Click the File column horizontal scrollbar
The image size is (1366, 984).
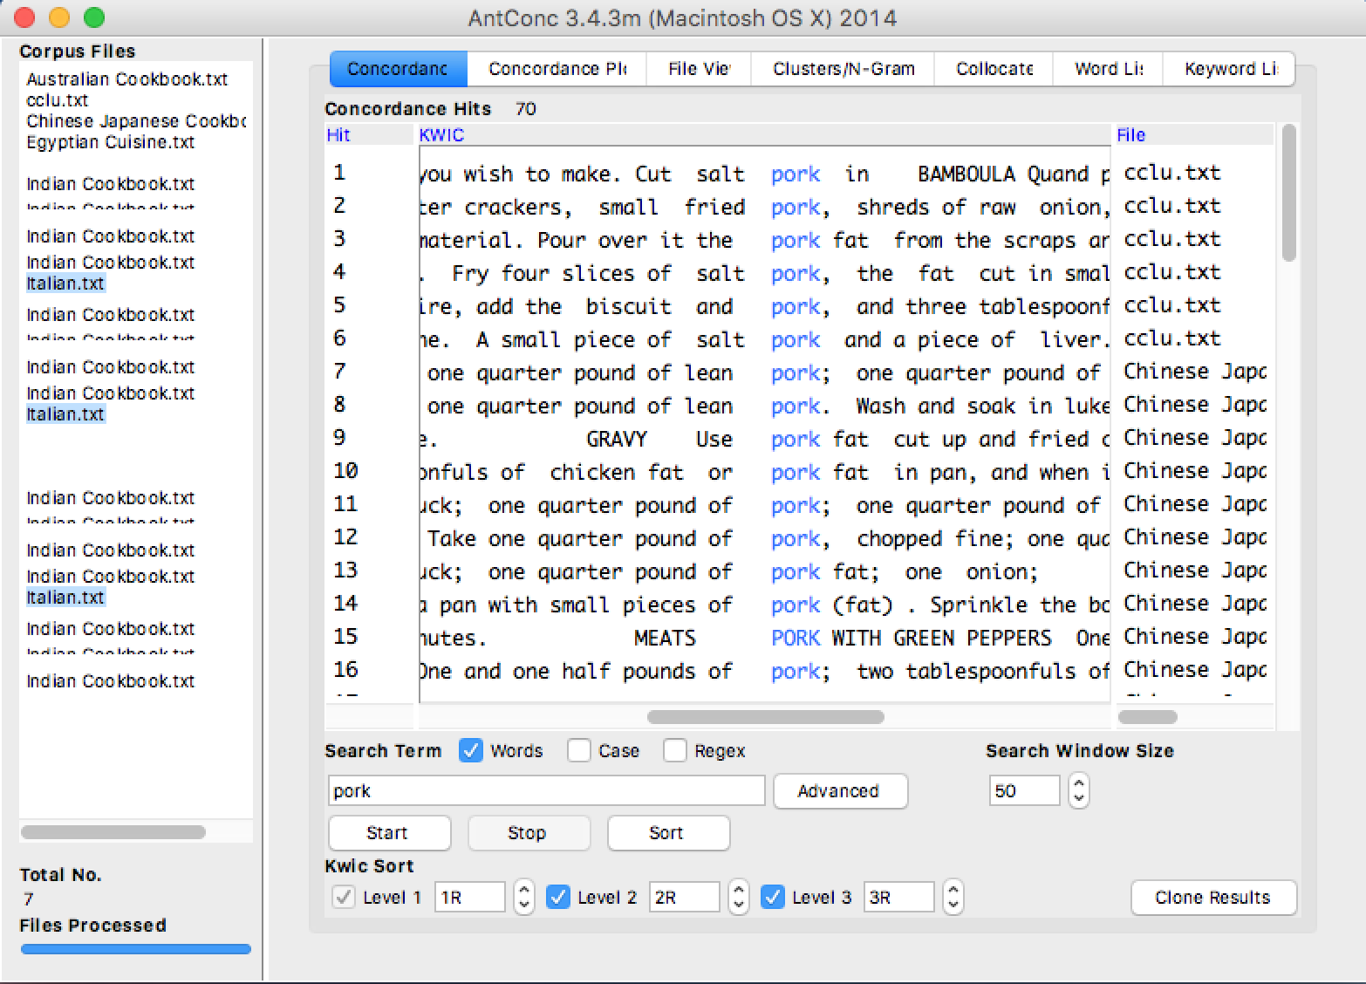pos(1147,717)
